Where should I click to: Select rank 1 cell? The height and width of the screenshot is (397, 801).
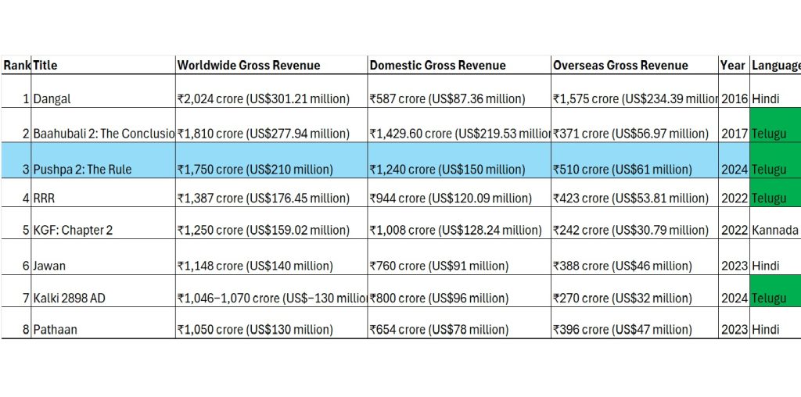click(16, 91)
